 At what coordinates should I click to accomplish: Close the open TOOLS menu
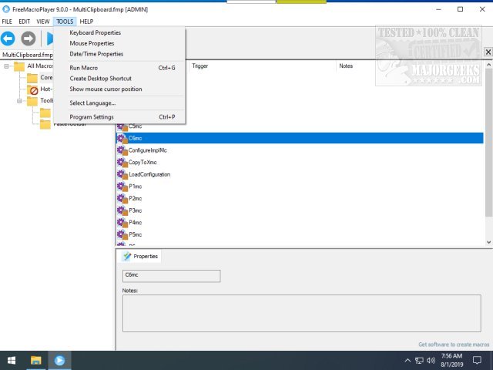[65, 22]
